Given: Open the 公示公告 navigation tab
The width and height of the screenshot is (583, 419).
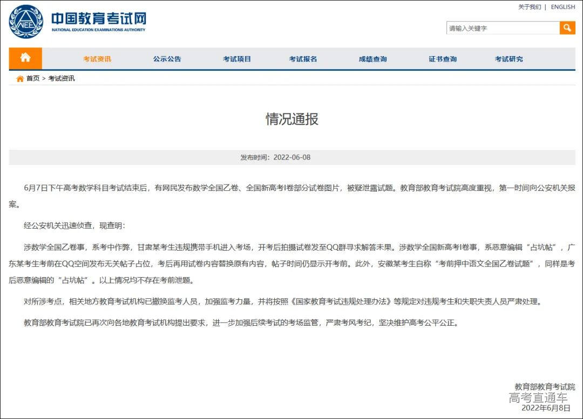Looking at the screenshot, I should coord(167,59).
